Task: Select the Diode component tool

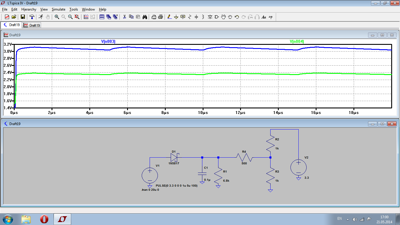Action: [x=210, y=17]
